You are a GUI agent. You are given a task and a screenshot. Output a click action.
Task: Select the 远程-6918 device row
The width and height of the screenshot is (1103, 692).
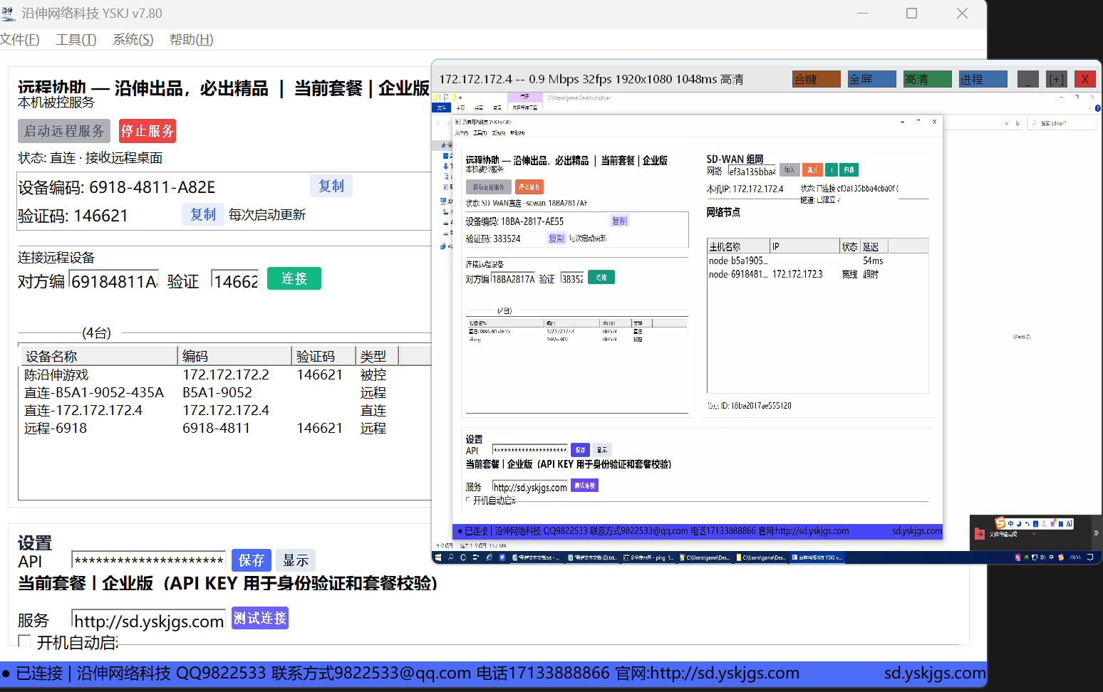[224, 428]
